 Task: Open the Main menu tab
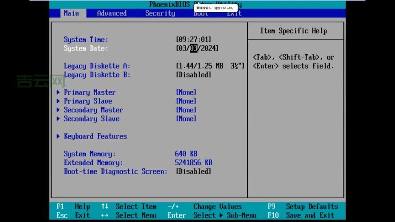click(71, 13)
